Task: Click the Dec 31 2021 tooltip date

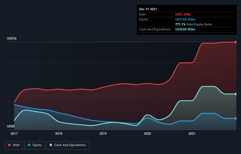Action: (x=148, y=9)
